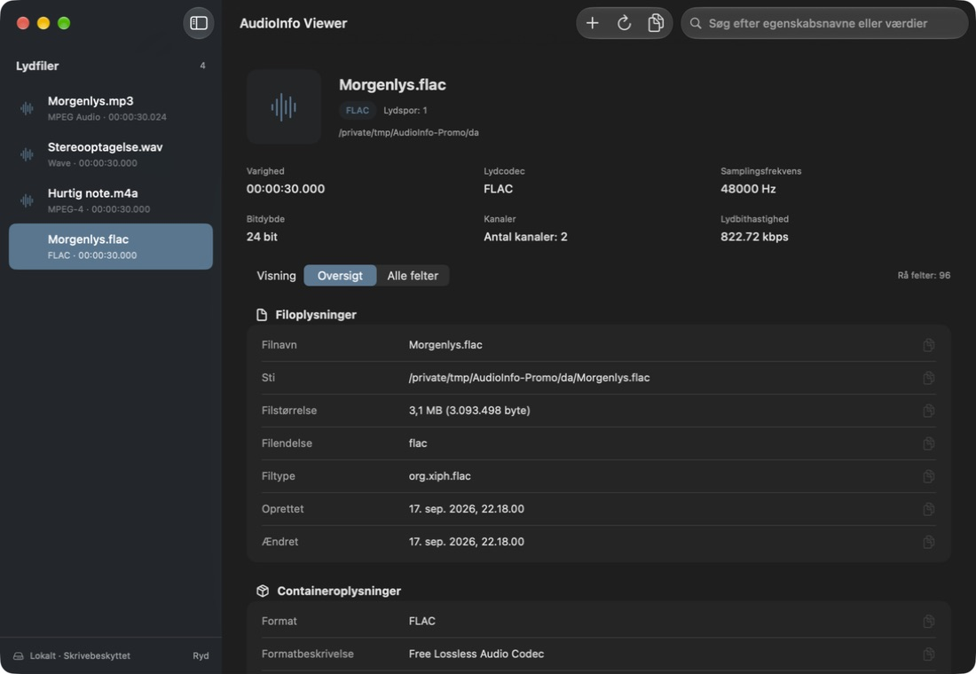Open Hurtig note.m4a from the list
976x674 pixels.
111,200
